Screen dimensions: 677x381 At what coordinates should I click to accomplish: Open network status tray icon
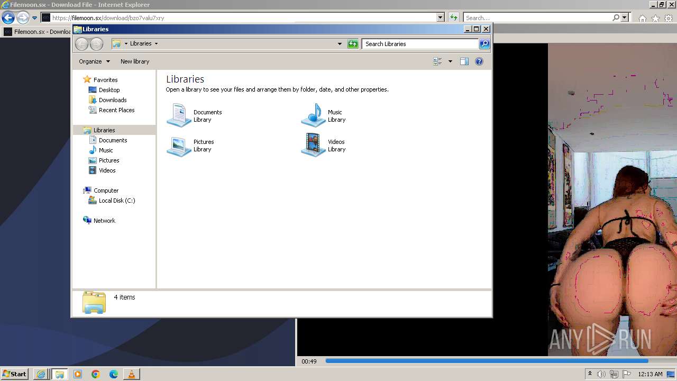point(614,374)
